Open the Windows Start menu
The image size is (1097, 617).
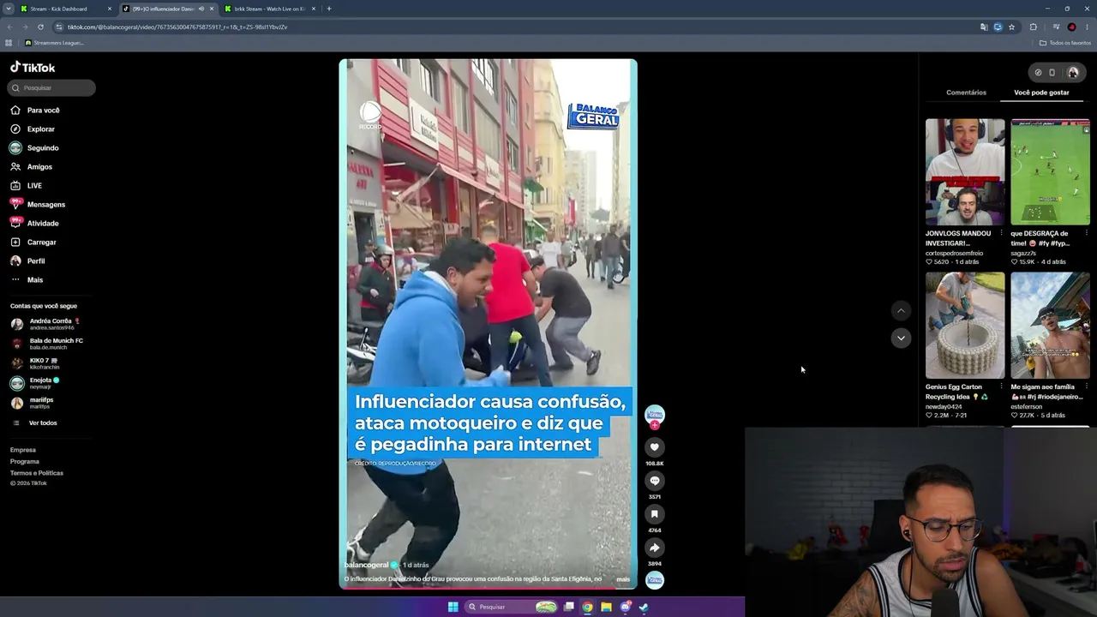[453, 607]
